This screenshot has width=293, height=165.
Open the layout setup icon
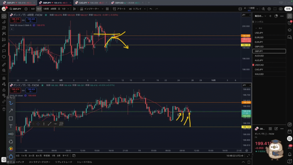coord(240,9)
